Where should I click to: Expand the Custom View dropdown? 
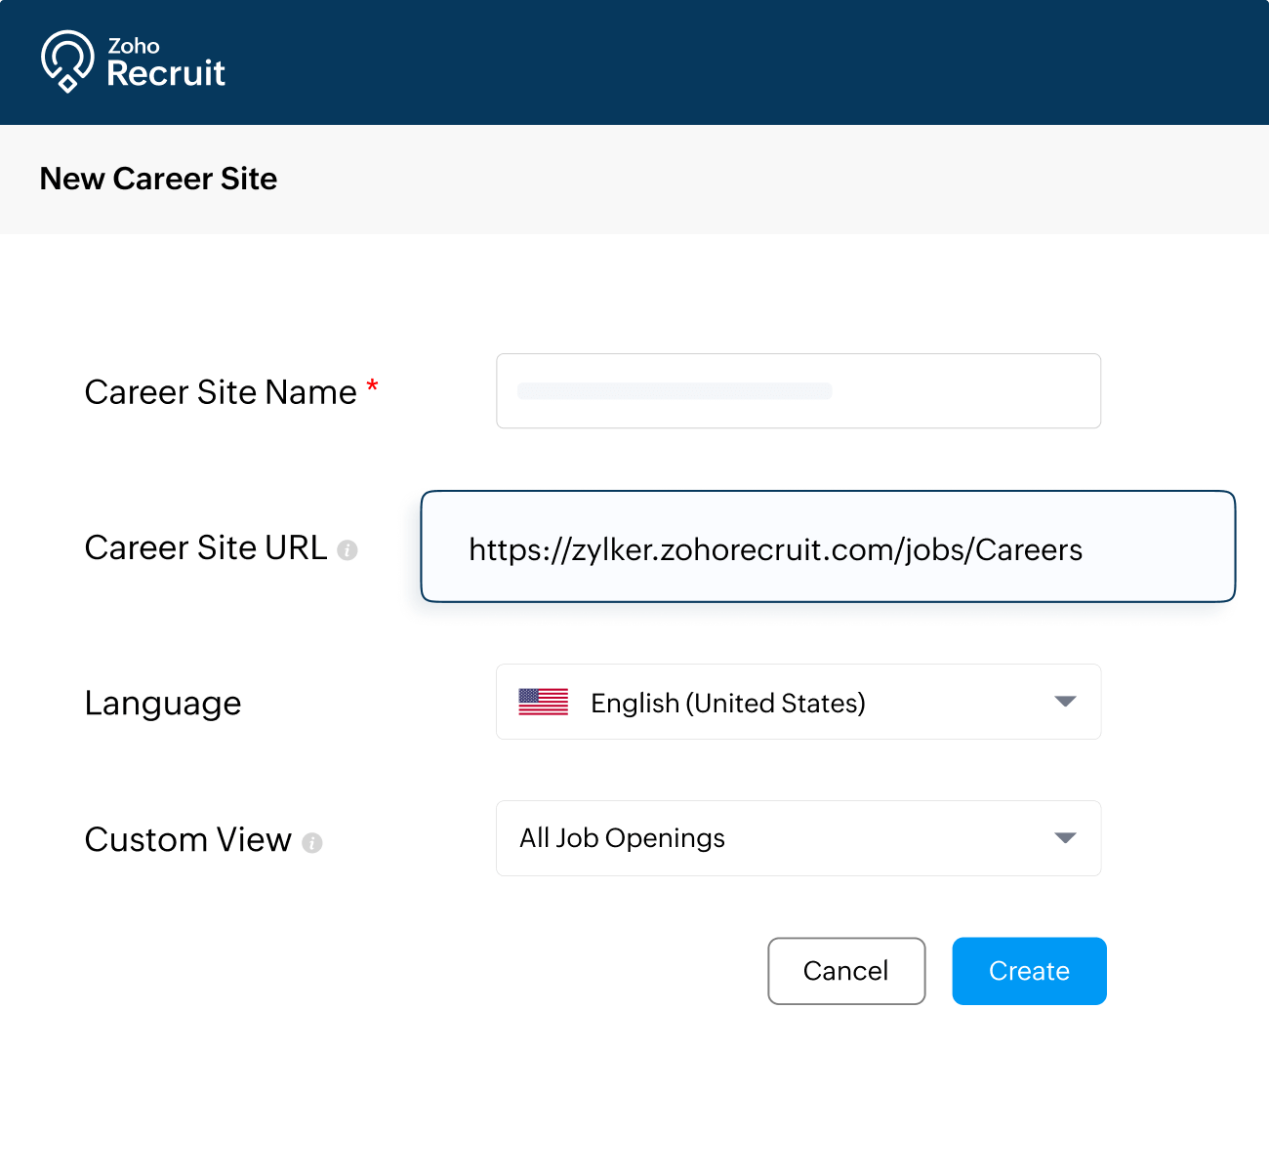[x=798, y=838]
